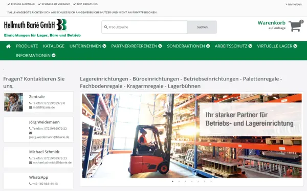The image size is (307, 191).
Task: Open the SONDERAKTIONEN menu label
Action: [186, 46]
